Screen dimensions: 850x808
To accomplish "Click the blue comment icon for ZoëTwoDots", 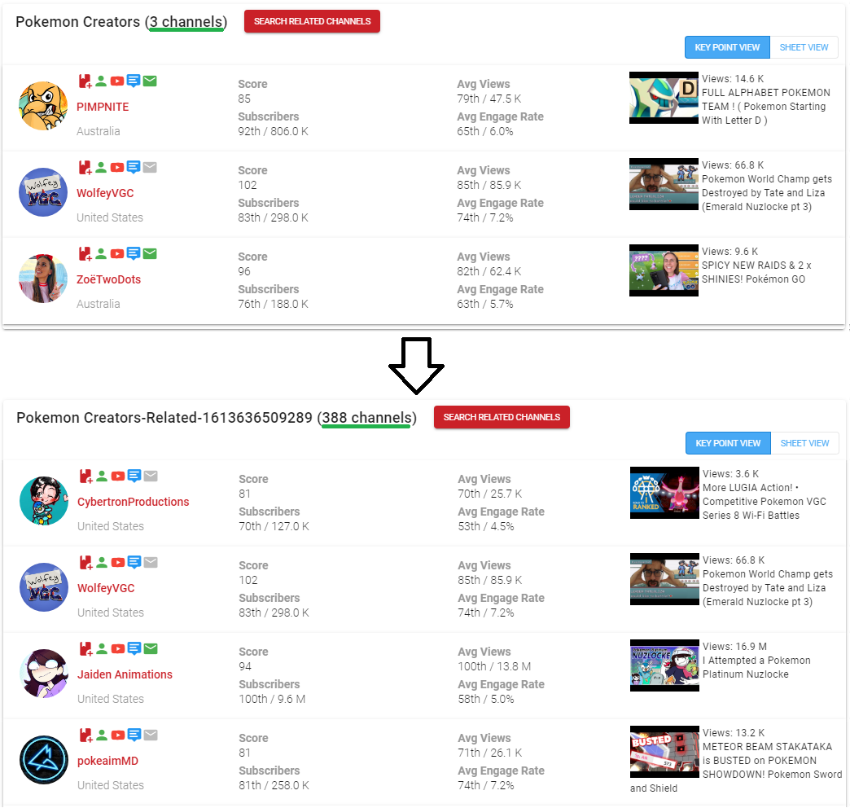I will (134, 254).
